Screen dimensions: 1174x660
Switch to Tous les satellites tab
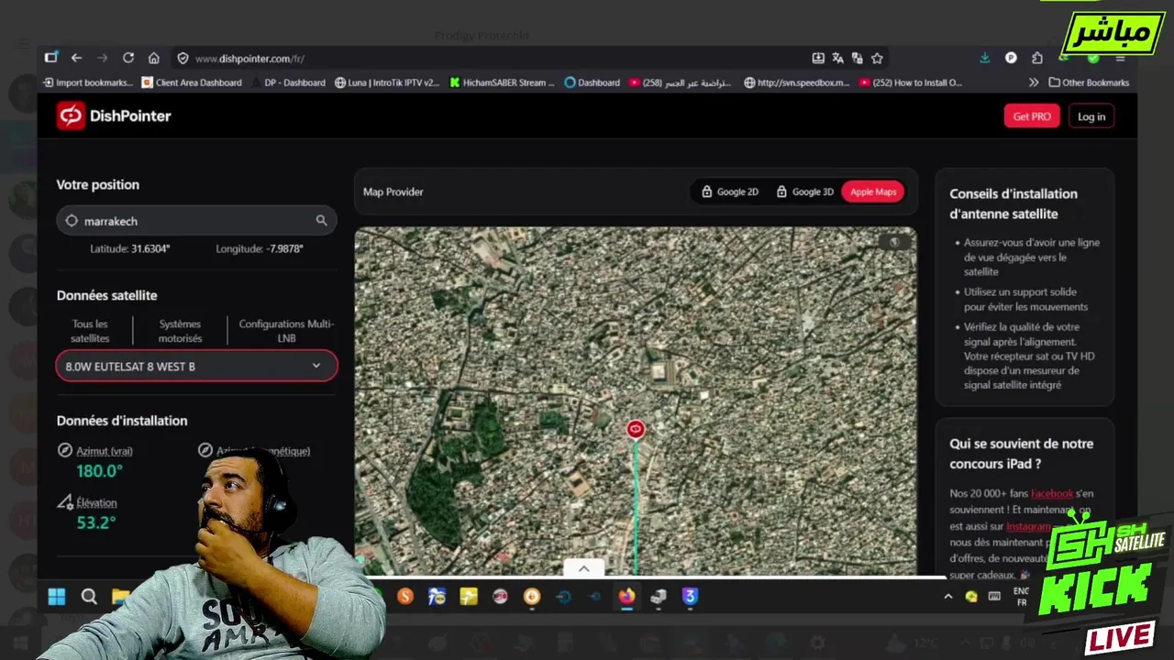[x=90, y=331]
